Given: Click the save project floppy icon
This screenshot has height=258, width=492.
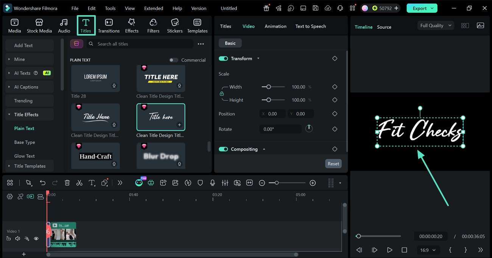Looking at the screenshot, I should 315,8.
